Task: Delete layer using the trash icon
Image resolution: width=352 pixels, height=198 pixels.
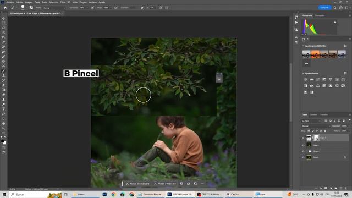Action: coord(346,188)
